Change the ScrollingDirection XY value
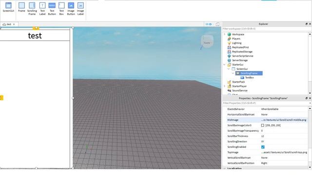This screenshot has height=175, width=312. coord(284,141)
